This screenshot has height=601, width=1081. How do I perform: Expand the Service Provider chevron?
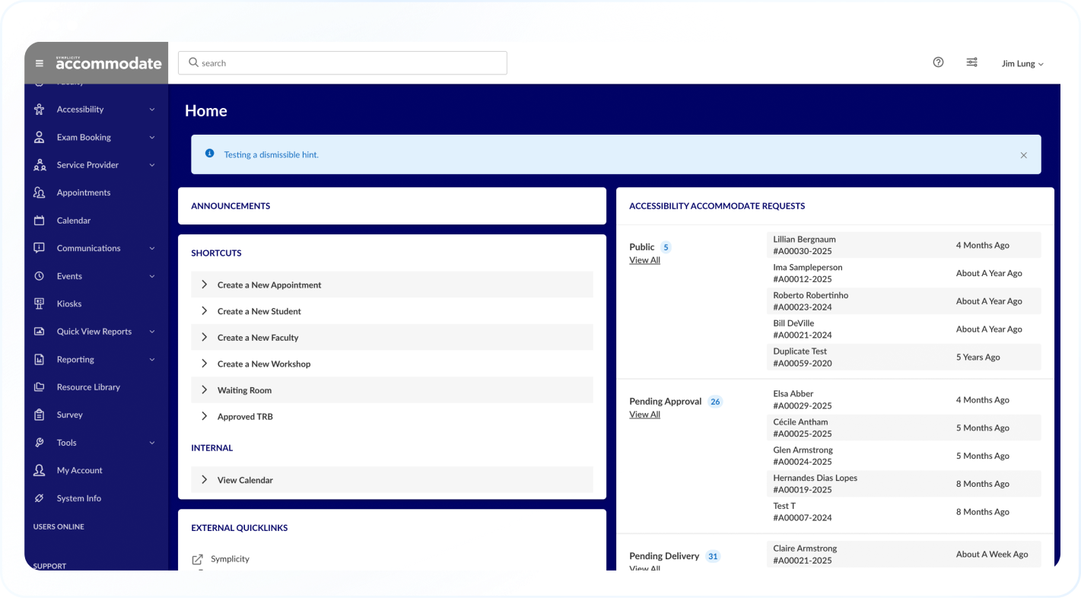pos(152,165)
